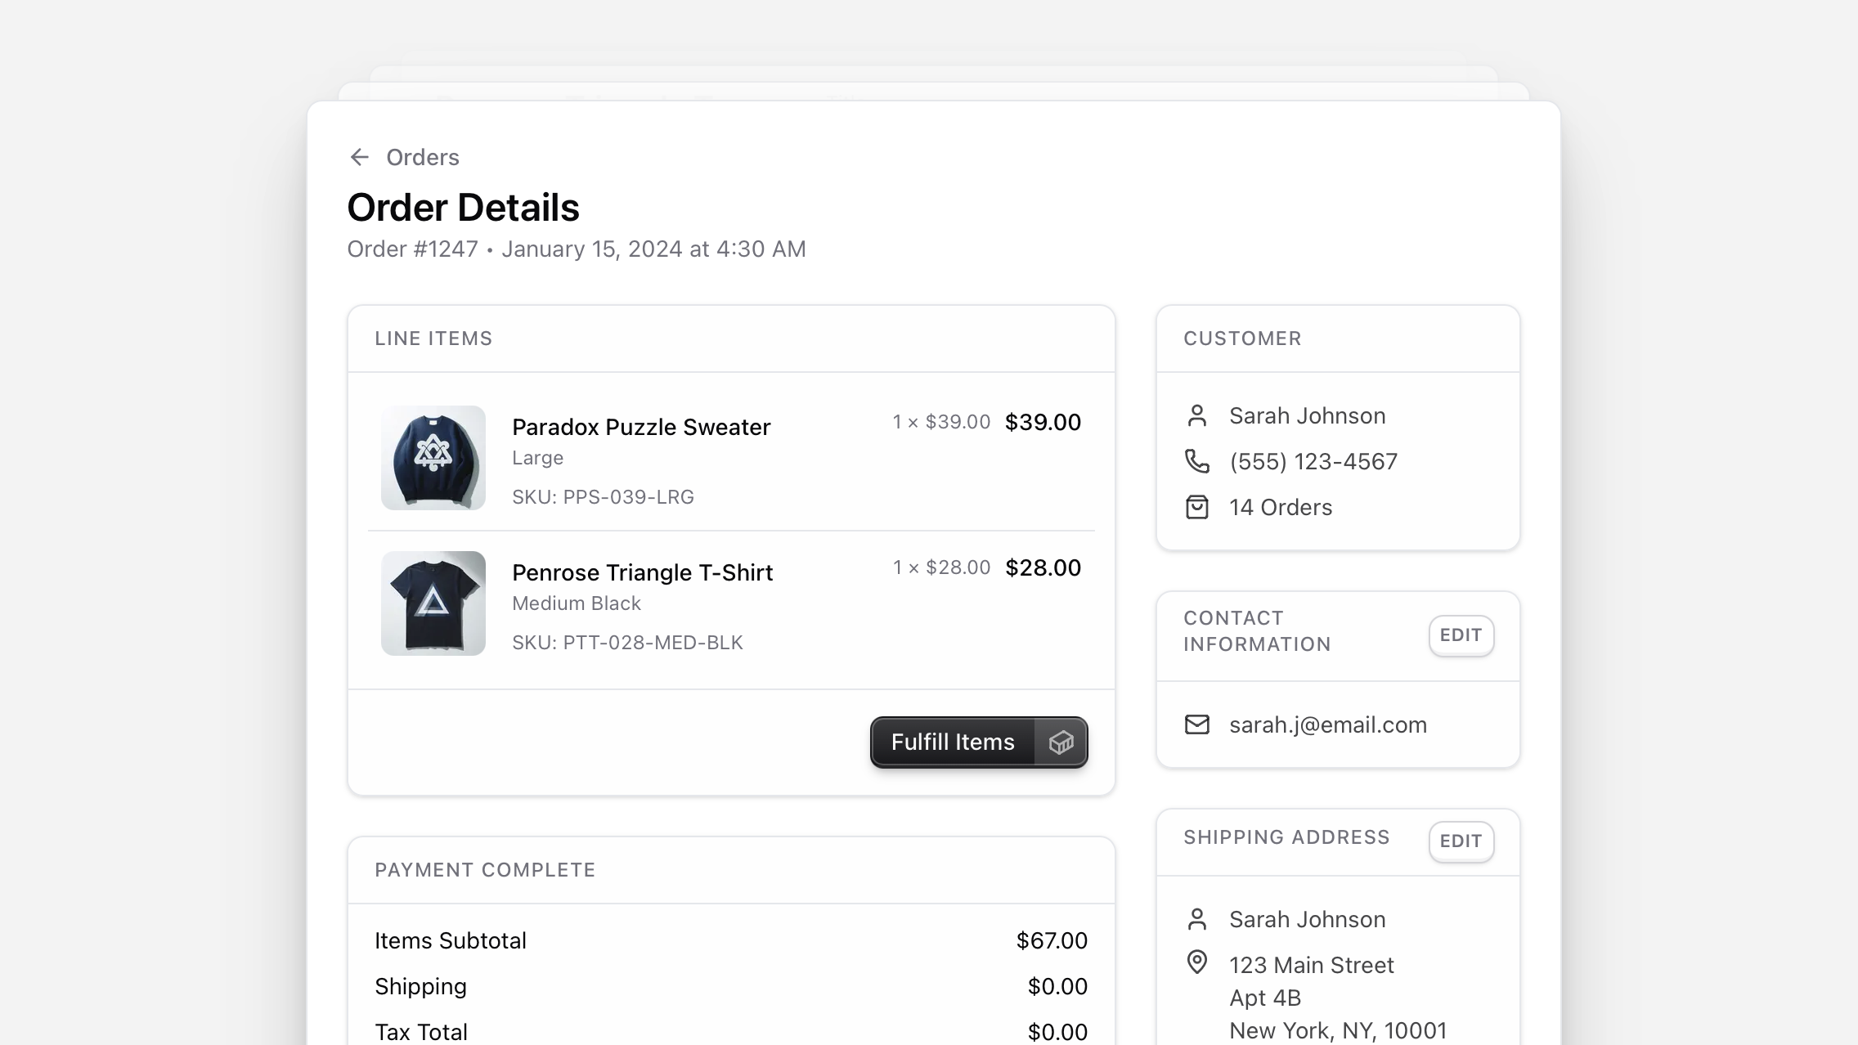
Task: Click the Penrose Triangle T-Shirt product image
Action: tap(433, 603)
